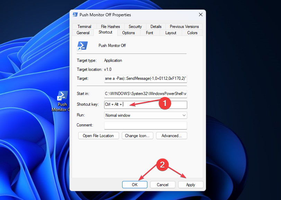The image size is (281, 200).
Task: Switch to the General tab
Action: [83, 33]
